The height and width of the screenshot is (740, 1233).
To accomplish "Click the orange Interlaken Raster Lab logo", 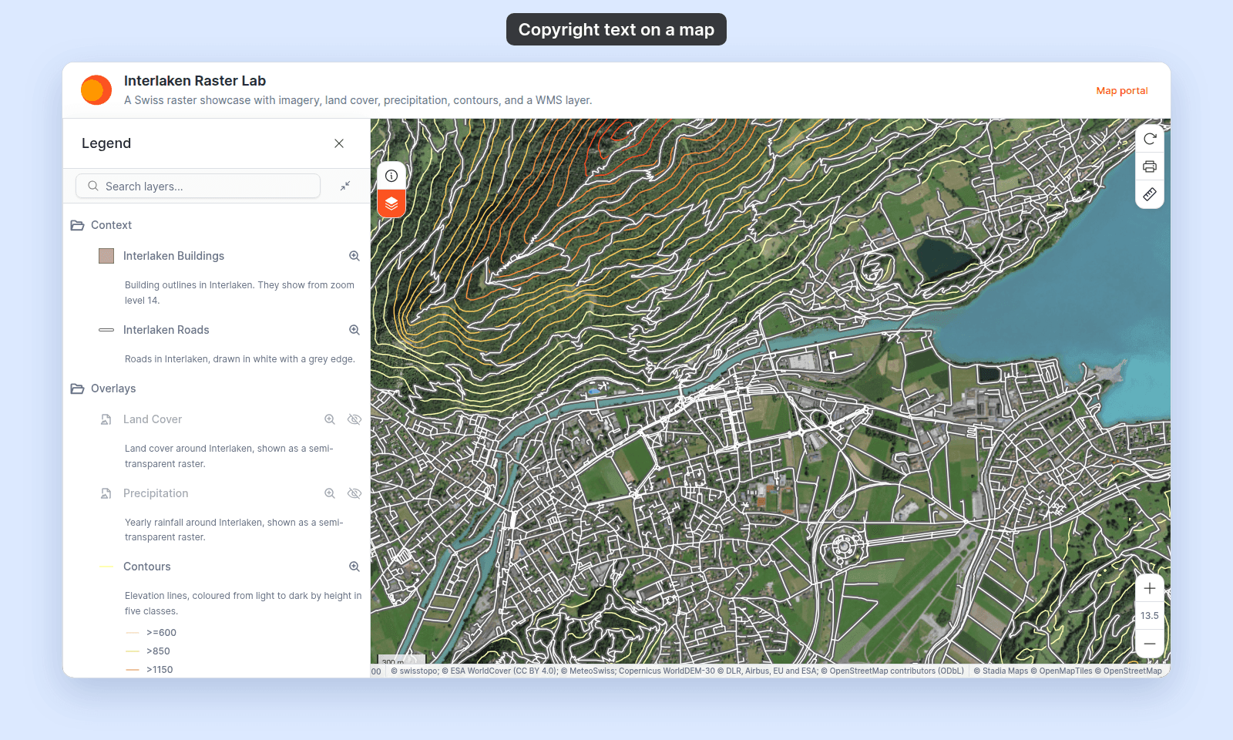I will pos(96,90).
